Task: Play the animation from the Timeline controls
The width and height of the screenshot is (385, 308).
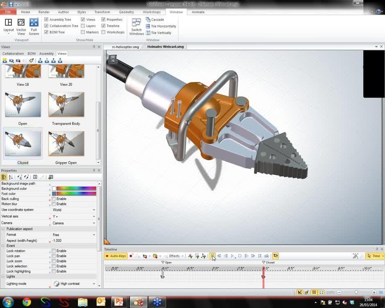Action: 232,256
